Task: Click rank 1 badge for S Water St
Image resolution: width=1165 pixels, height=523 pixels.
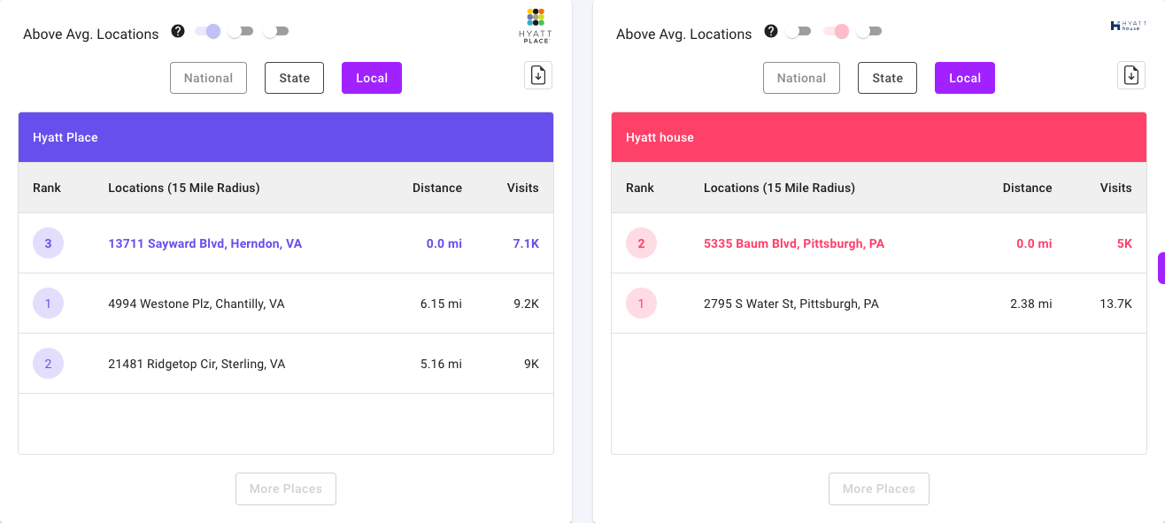Action: tap(641, 304)
